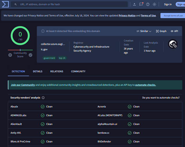Focus the URL, IP address, domain search field

click(x=69, y=4)
